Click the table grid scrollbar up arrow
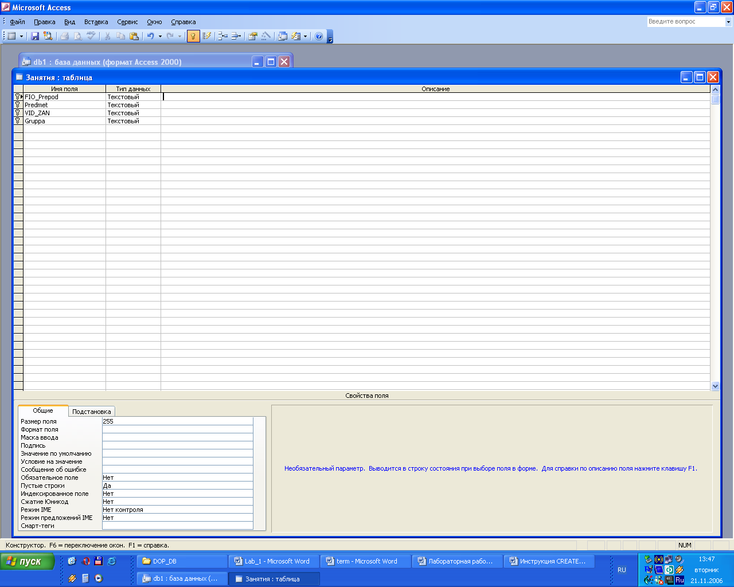734x587 pixels. [x=715, y=89]
